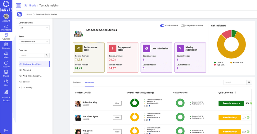
Task: Click the Engagement score lightning icon
Action: [x=113, y=48]
